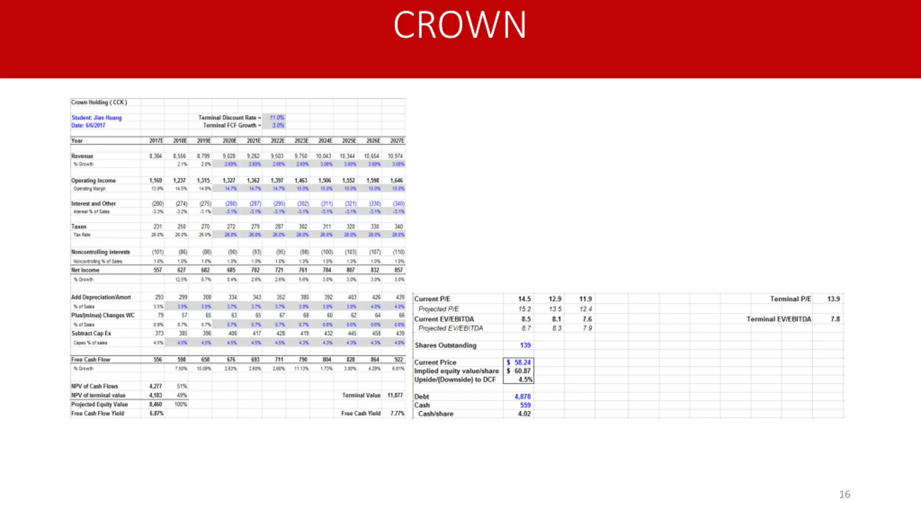Click the 2027E revenue value 10,974
Screen dimensions: 921x518
(395, 156)
